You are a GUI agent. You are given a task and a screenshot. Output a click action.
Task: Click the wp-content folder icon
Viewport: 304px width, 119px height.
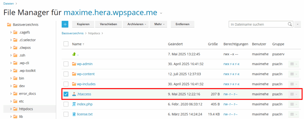coord(74,74)
